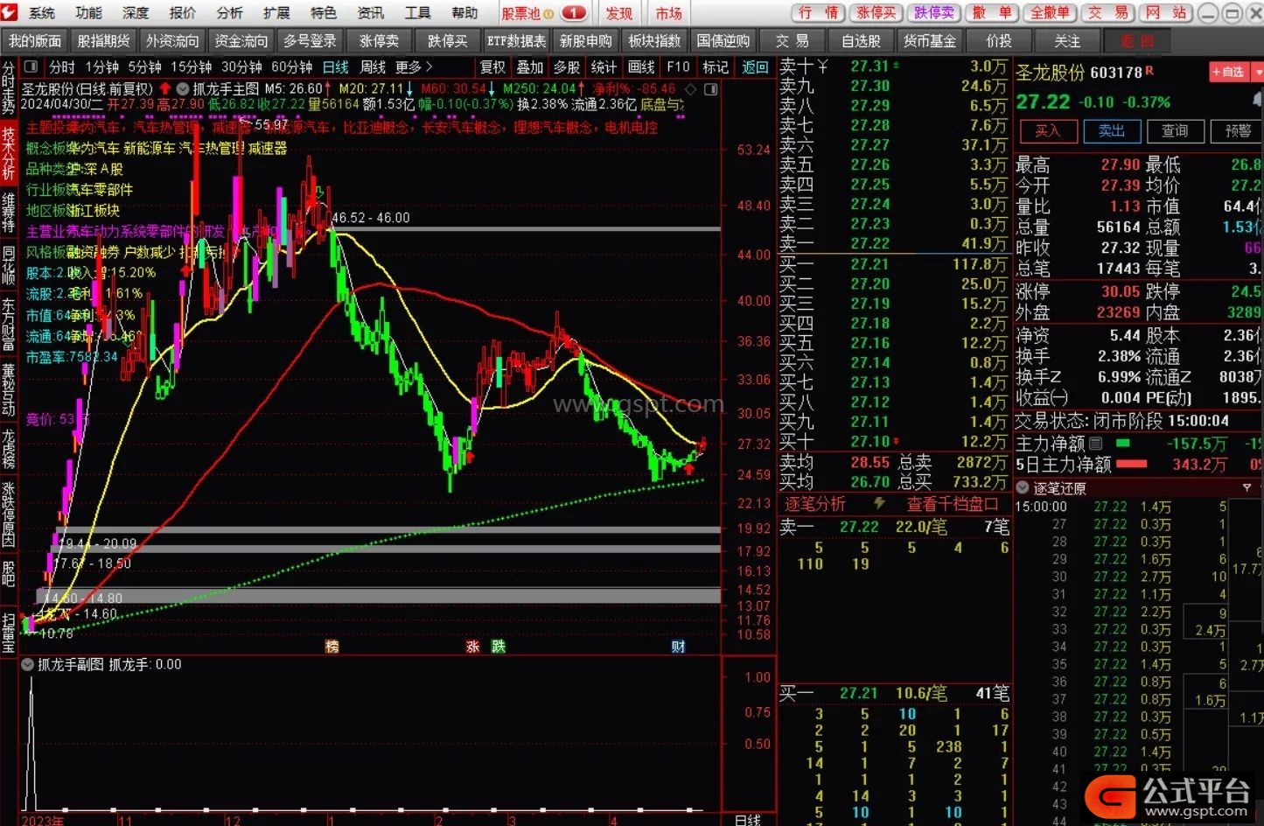Viewport: 1264px width, 826px height.
Task: Click the top 涨停买 button
Action: tap(876, 13)
